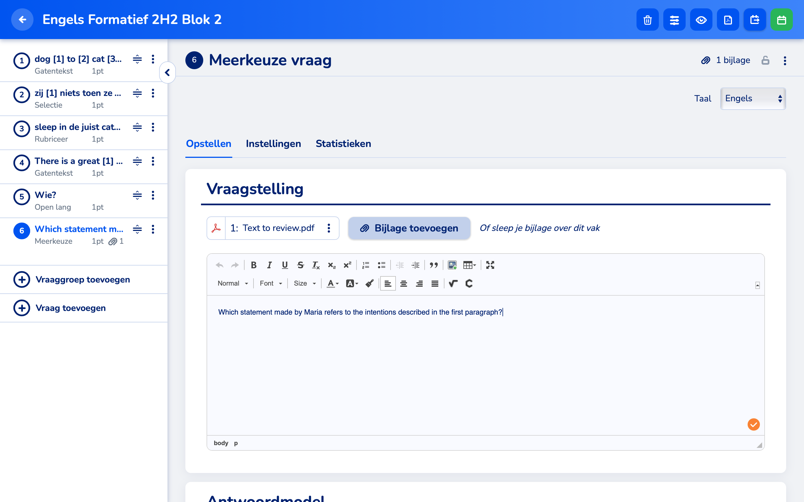This screenshot has width=804, height=502.
Task: Select question 1 dog [1] to [2] cat
Action: click(x=84, y=65)
